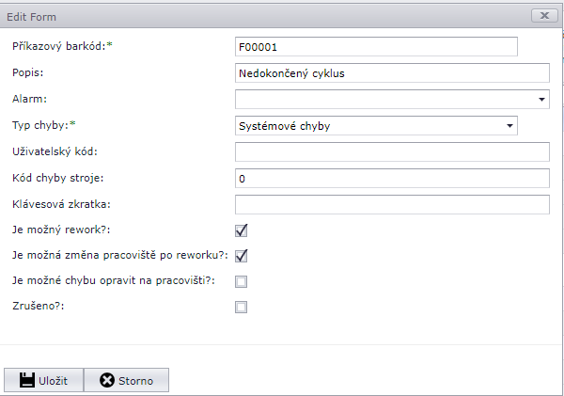
Task: Focus the 'Klávesová zkratka' input field
Action: 391,204
